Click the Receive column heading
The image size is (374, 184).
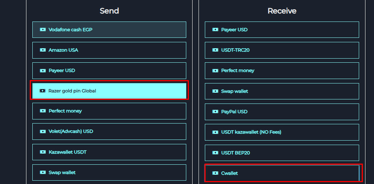pyautogui.click(x=282, y=11)
